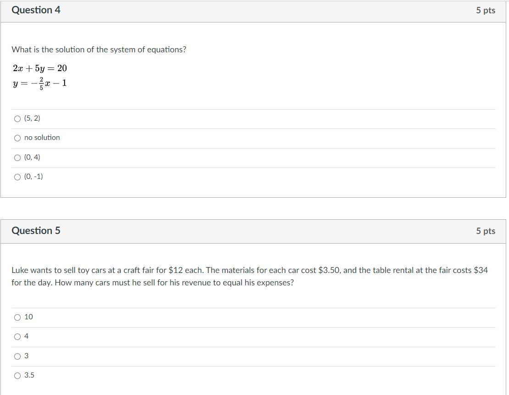This screenshot has width=509, height=395.
Task: Click the equation 2x + 5y = 20
Action: pos(40,68)
